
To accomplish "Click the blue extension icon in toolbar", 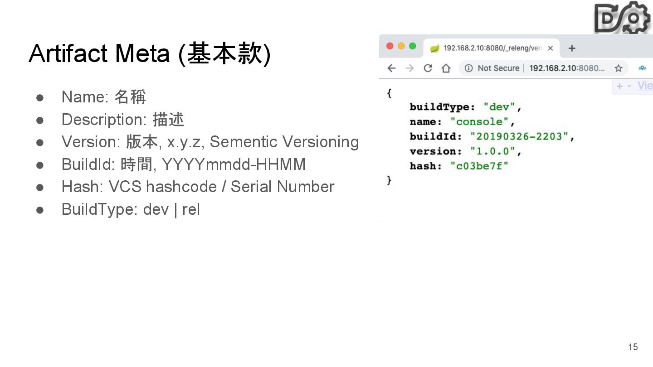I will [642, 68].
